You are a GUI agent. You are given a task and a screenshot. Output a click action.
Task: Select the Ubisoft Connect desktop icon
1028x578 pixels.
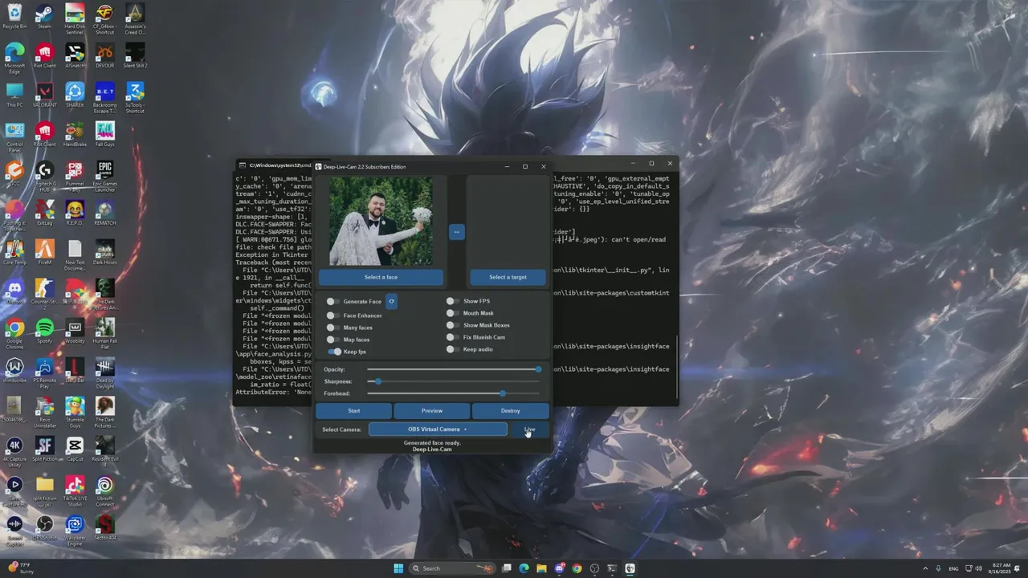pyautogui.click(x=104, y=491)
